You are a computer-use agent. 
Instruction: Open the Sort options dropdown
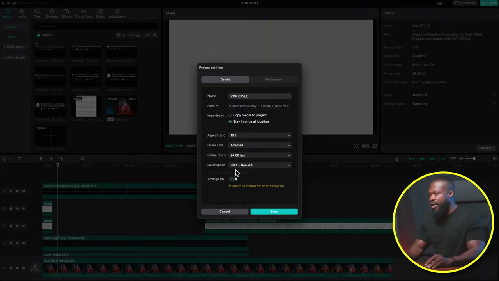click(135, 35)
